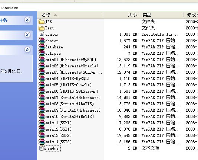Select the file name 'emis10 (Struts2+iBATIS)'
The image size is (198, 160).
pos(70,117)
